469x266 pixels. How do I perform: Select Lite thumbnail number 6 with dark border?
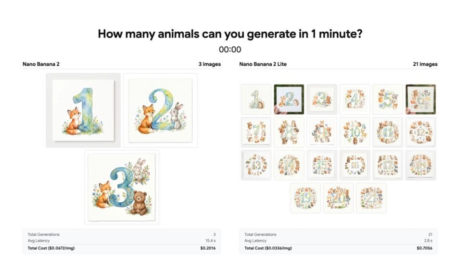tap(420, 99)
